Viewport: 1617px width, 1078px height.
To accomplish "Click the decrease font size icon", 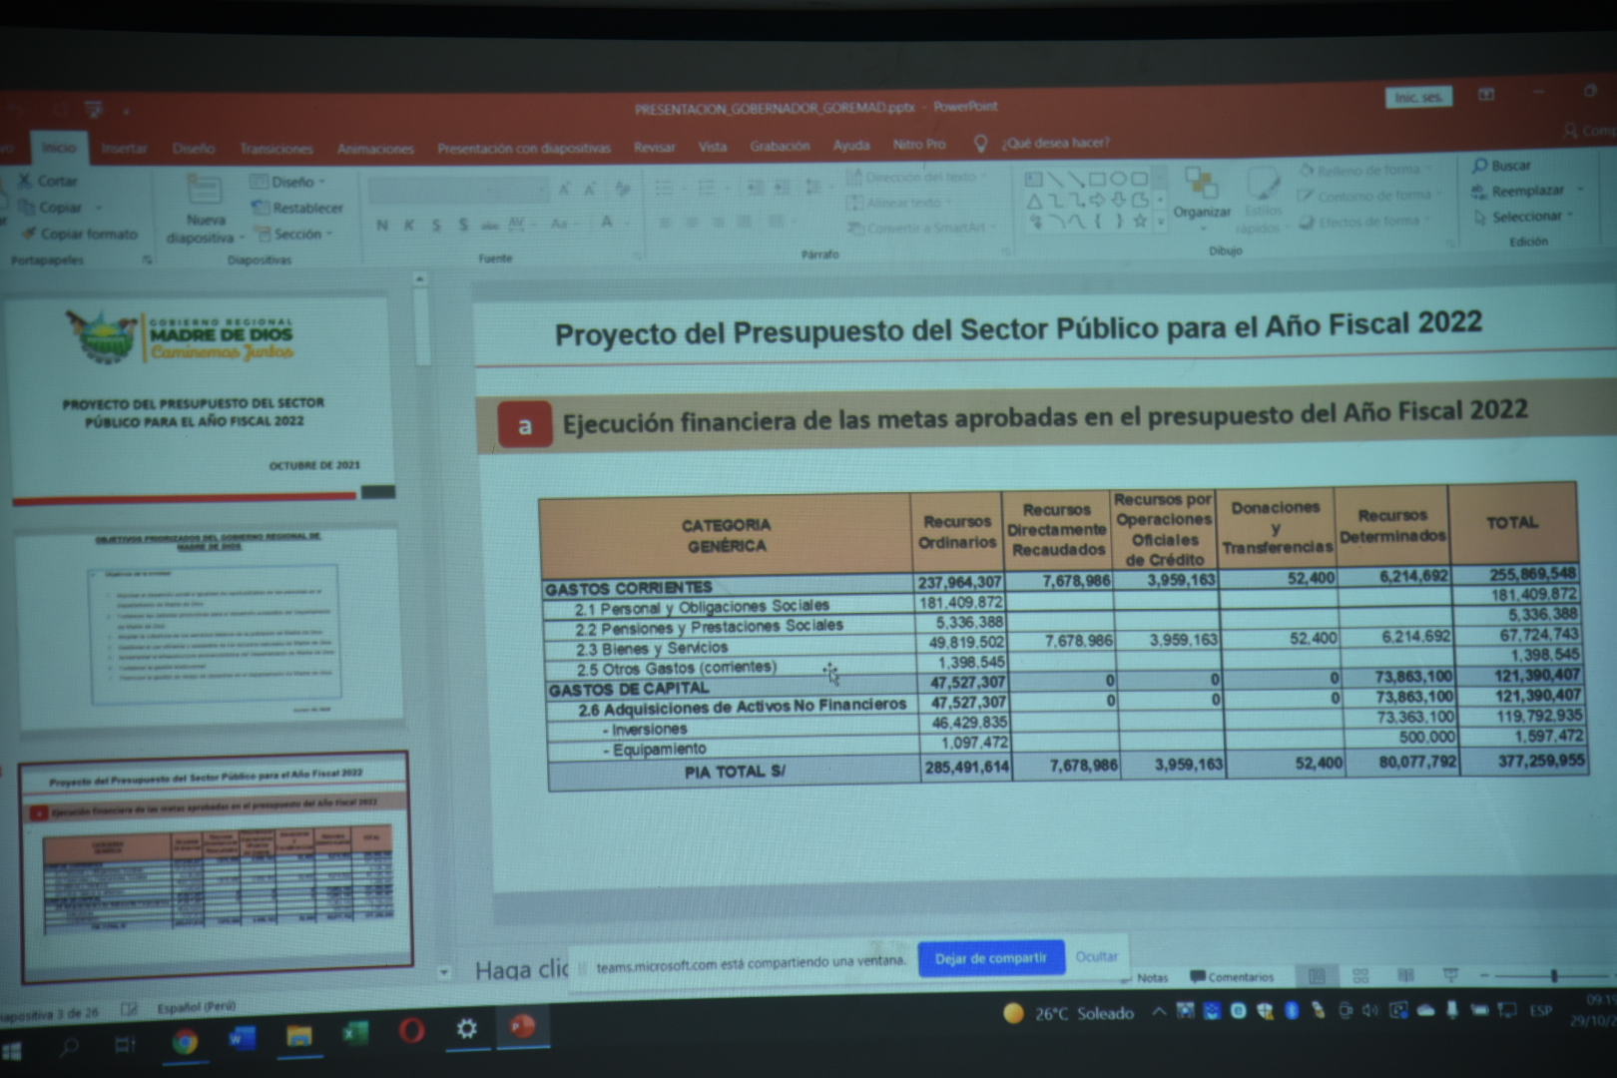I will 590,189.
